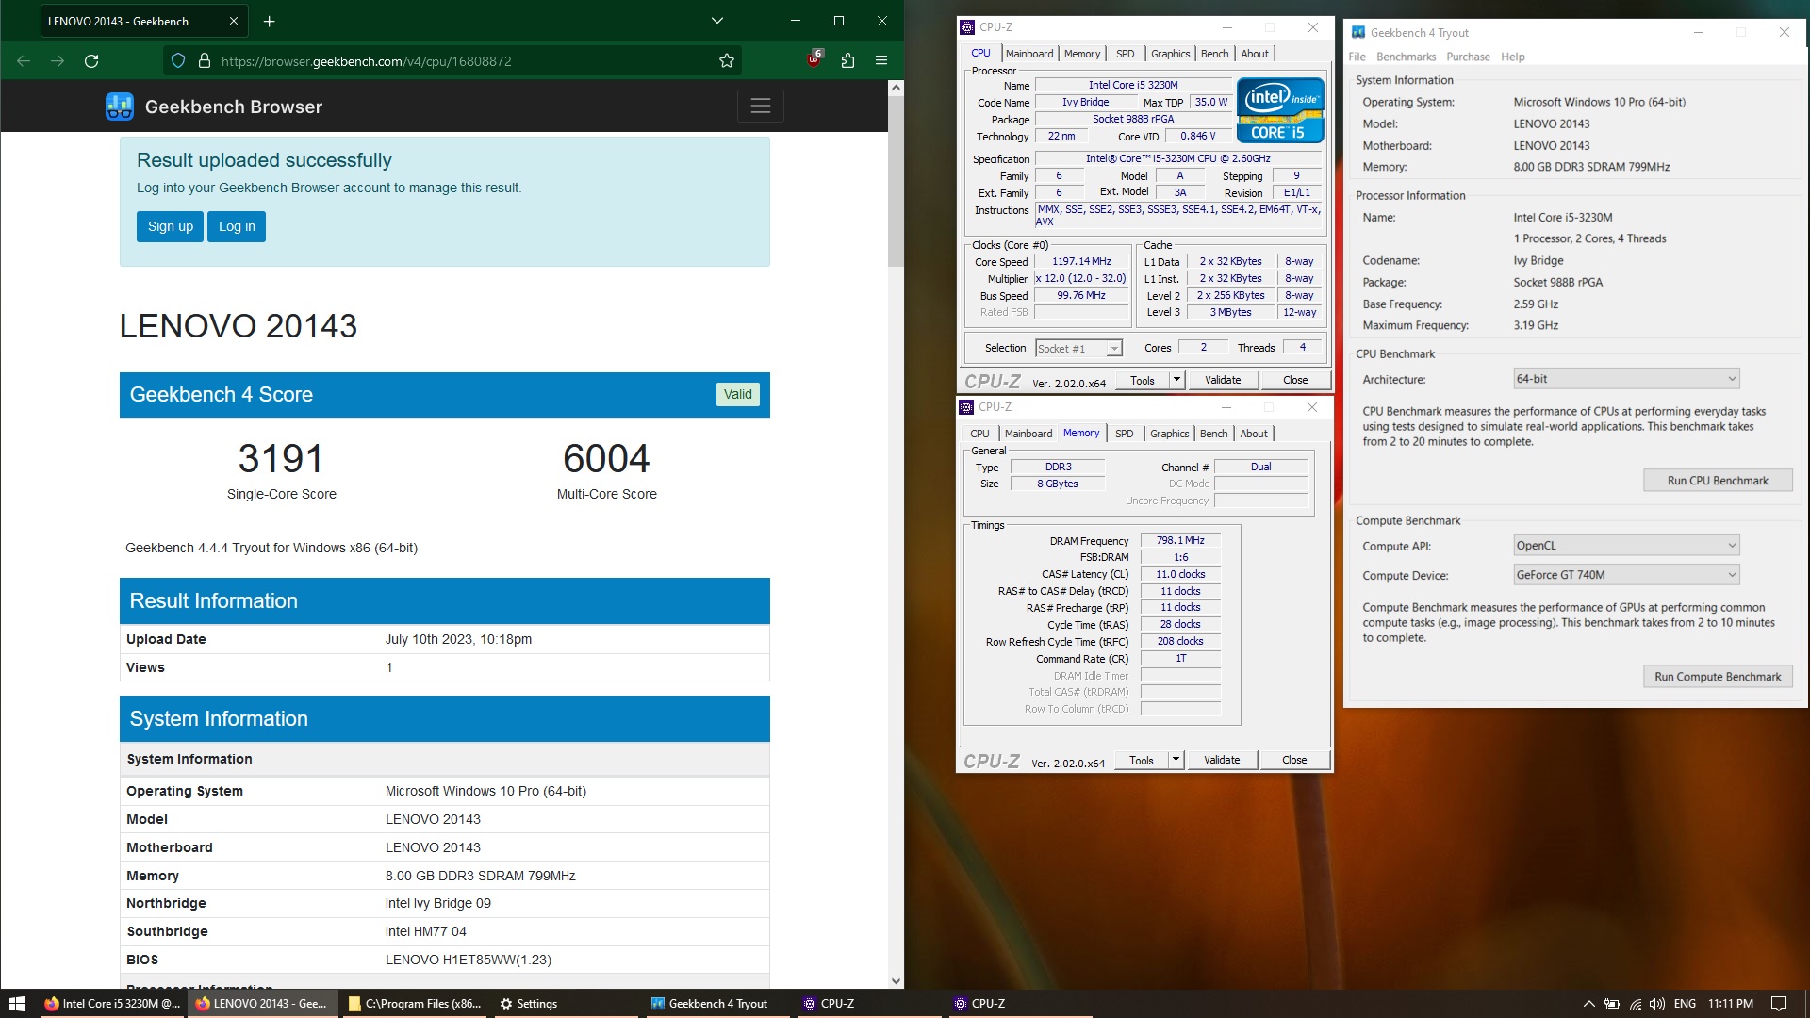Click the battery tray icon
The image size is (1810, 1018).
point(1612,1004)
